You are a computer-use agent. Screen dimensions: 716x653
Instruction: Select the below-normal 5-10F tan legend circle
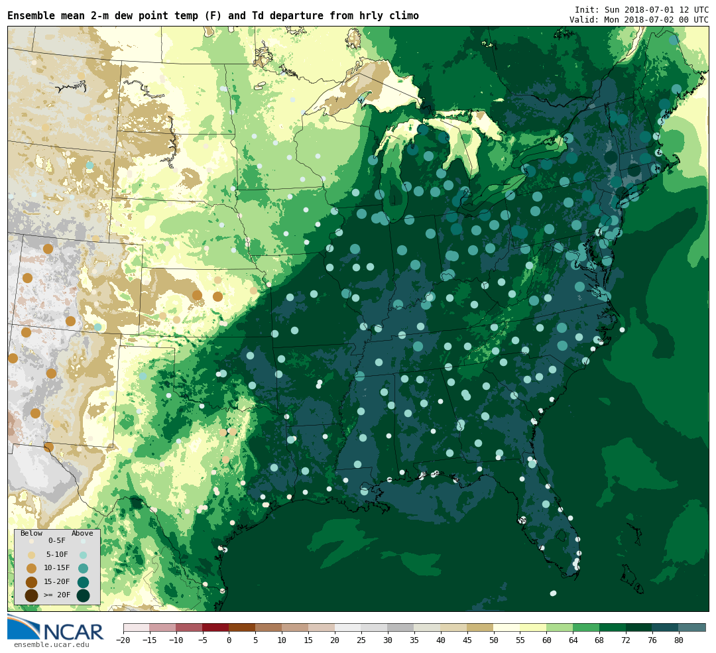(x=31, y=555)
